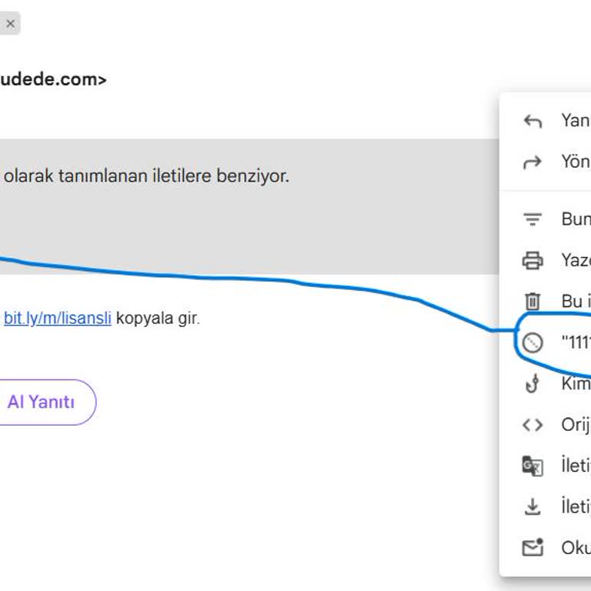Image resolution: width=591 pixels, height=591 pixels.
Task: Click the forward arrow icon
Action: tap(533, 162)
